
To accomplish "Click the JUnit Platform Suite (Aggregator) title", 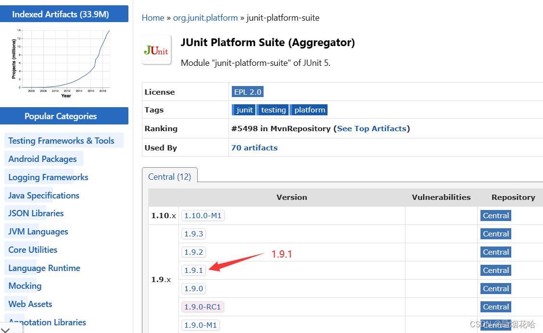I will point(268,43).
